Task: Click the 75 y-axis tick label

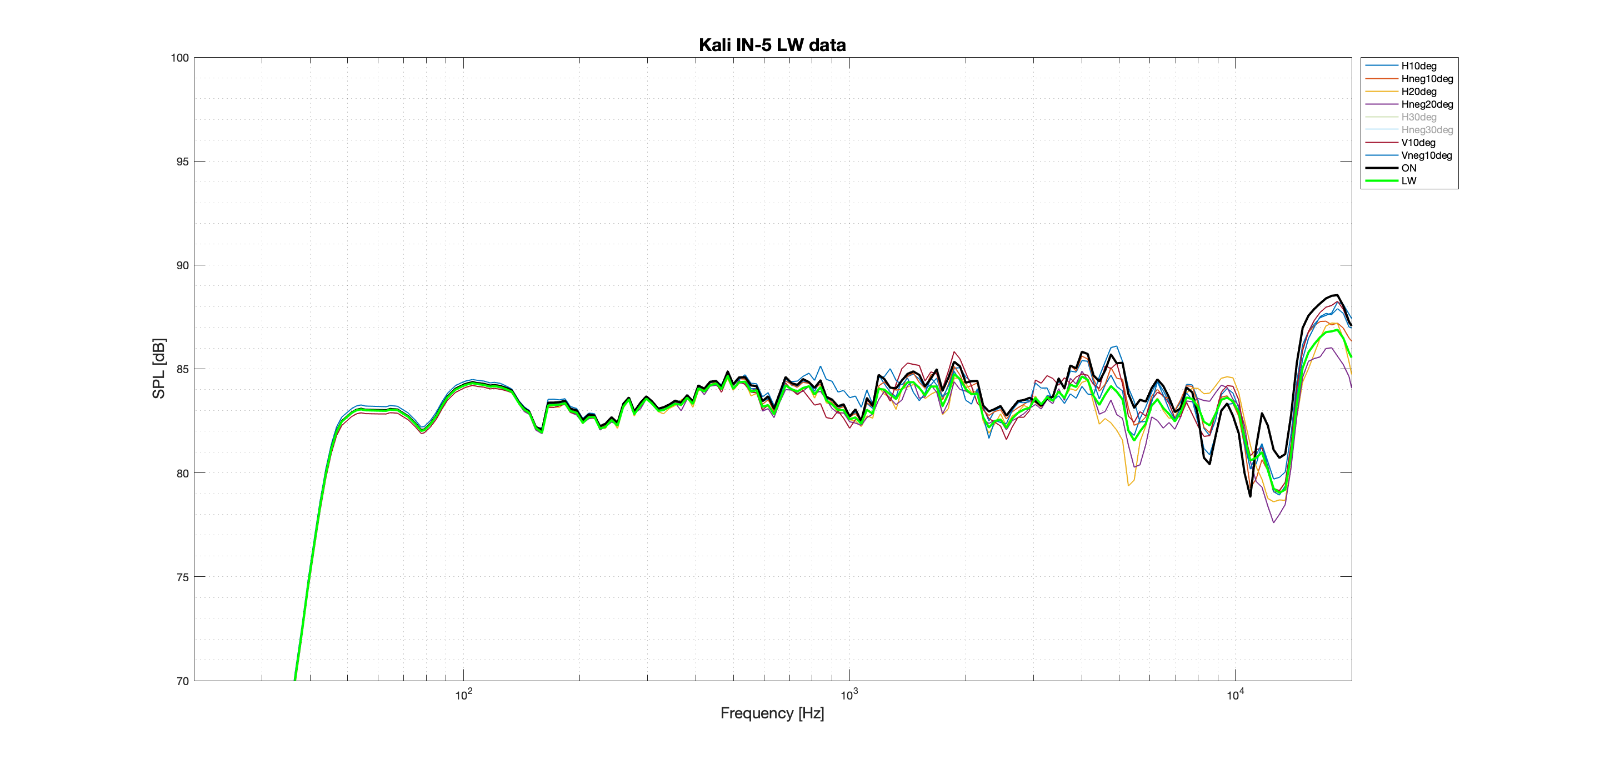Action: coord(182,577)
